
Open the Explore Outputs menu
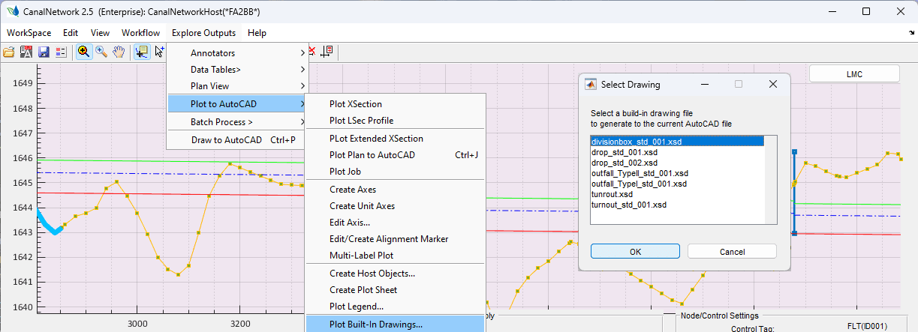pos(203,33)
